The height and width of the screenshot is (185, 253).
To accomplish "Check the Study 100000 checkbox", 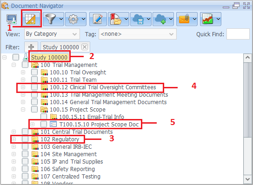I will (16, 57).
